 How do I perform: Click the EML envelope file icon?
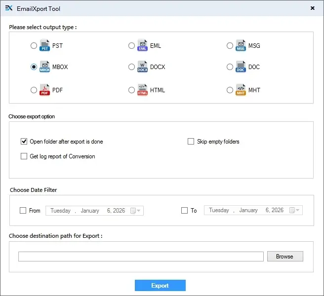click(142, 45)
